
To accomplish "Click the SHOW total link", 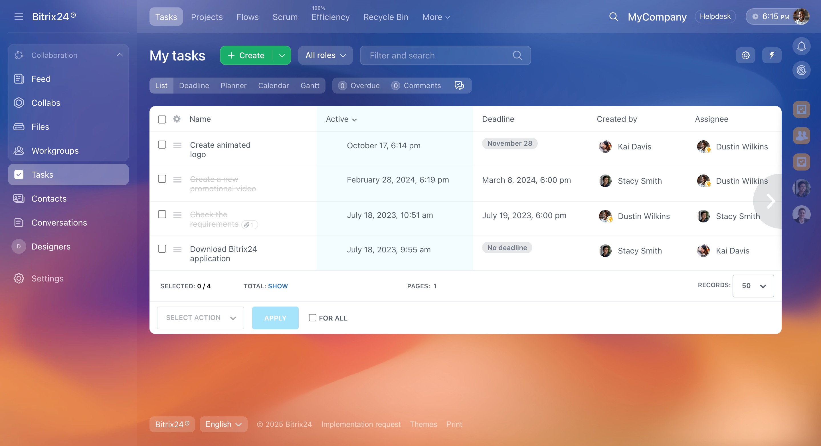I will point(278,286).
